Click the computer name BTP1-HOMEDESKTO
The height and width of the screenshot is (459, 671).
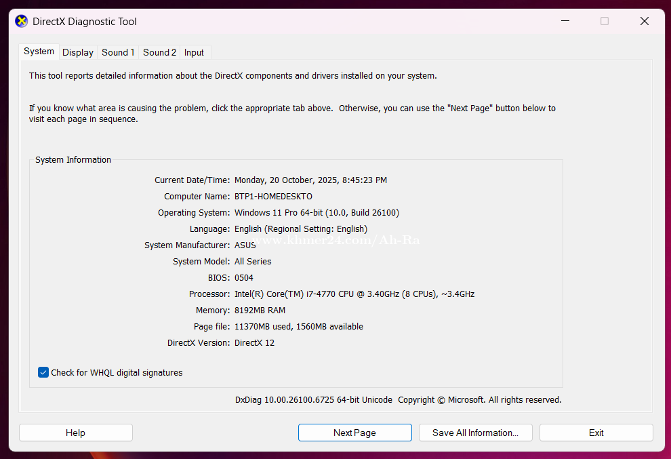coord(273,197)
